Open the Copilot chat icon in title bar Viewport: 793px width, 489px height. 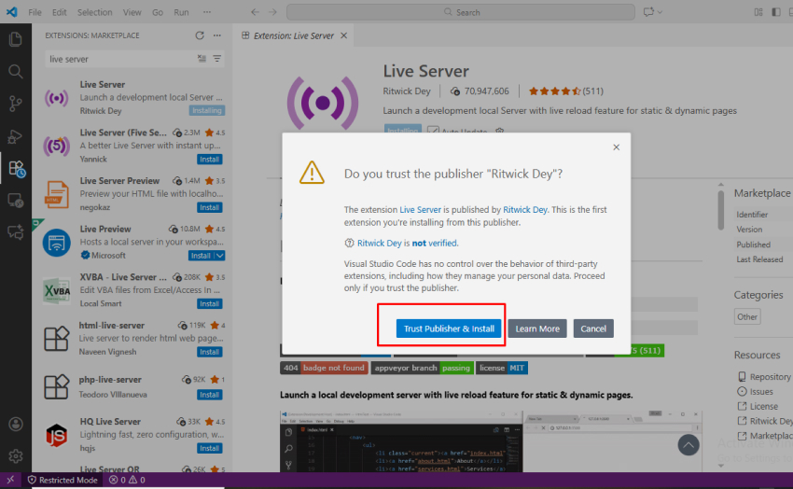click(x=648, y=12)
